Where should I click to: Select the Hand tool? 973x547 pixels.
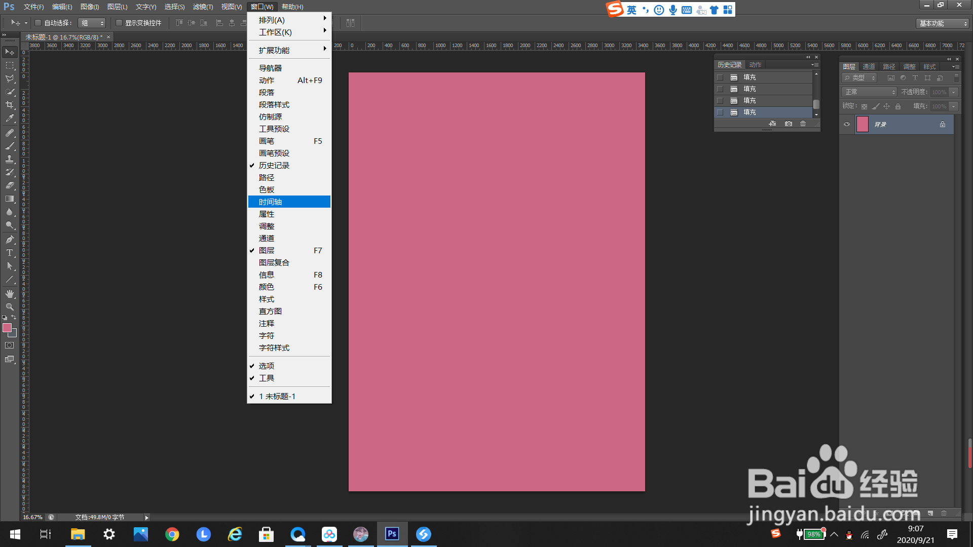[x=10, y=294]
